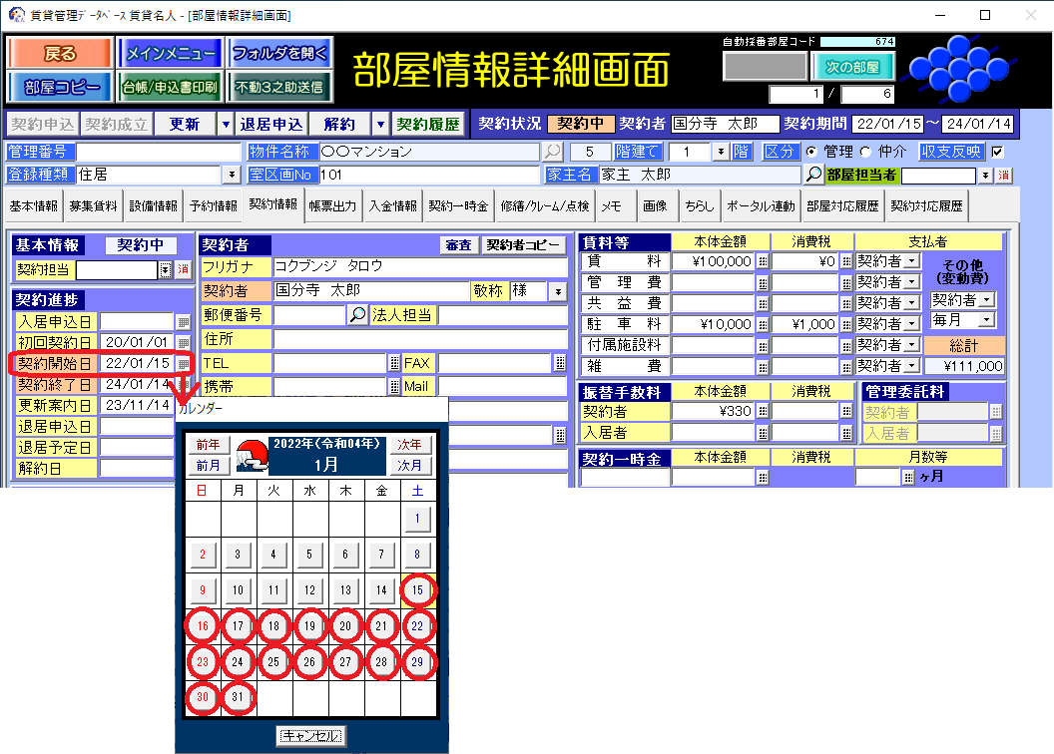Click the search icon beside 郵便番号 field

pos(357,315)
